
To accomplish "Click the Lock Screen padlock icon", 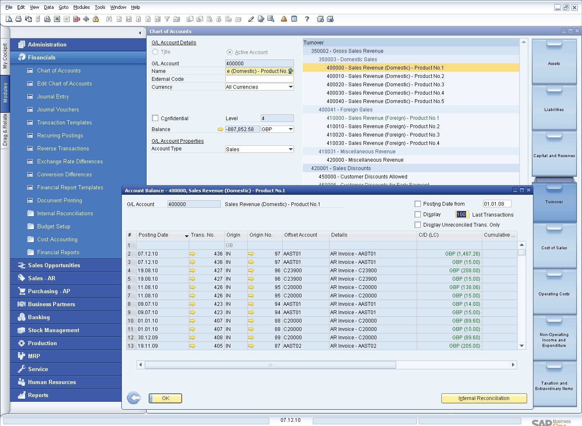I will (96, 19).
